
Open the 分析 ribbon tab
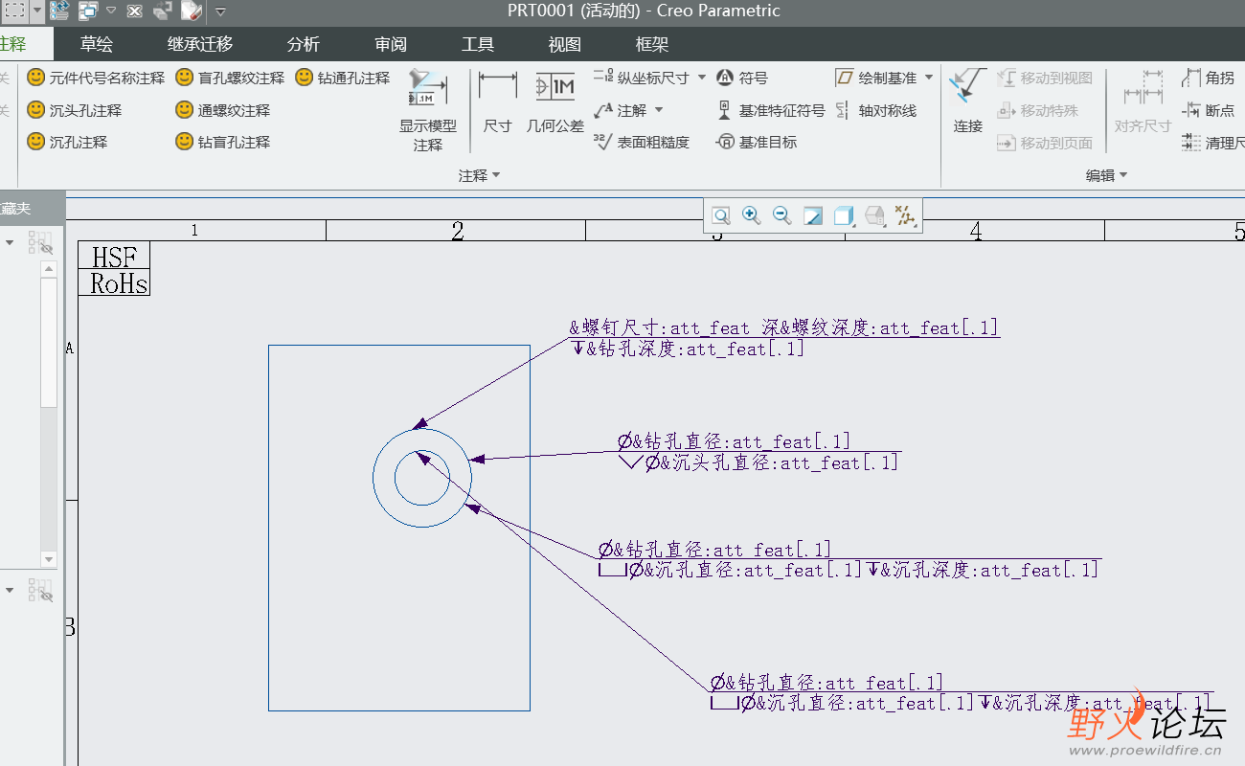coord(304,44)
